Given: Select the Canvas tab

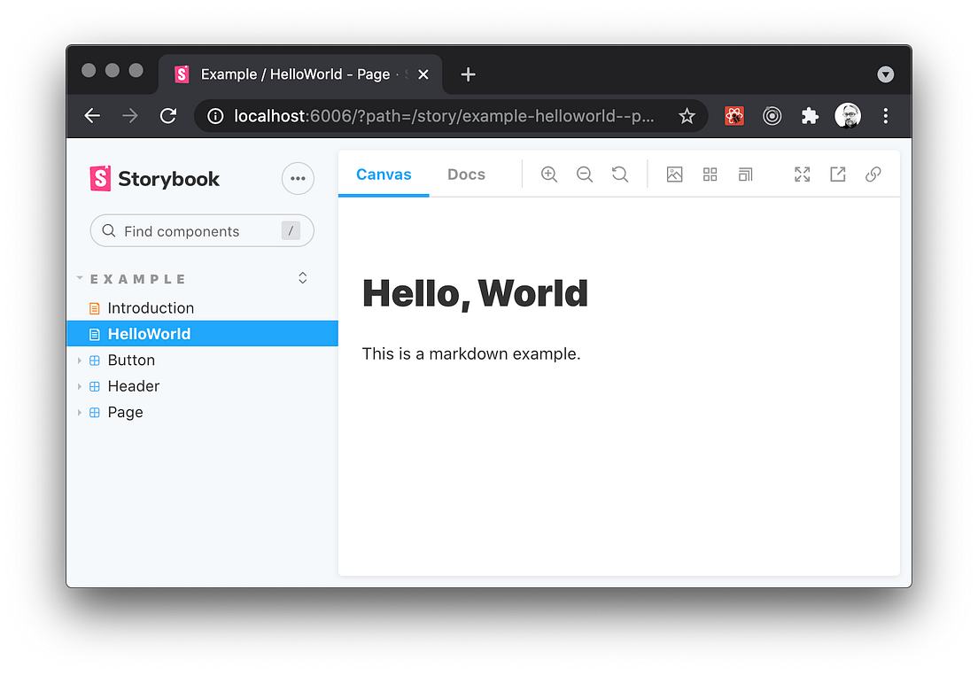Looking at the screenshot, I should [384, 174].
